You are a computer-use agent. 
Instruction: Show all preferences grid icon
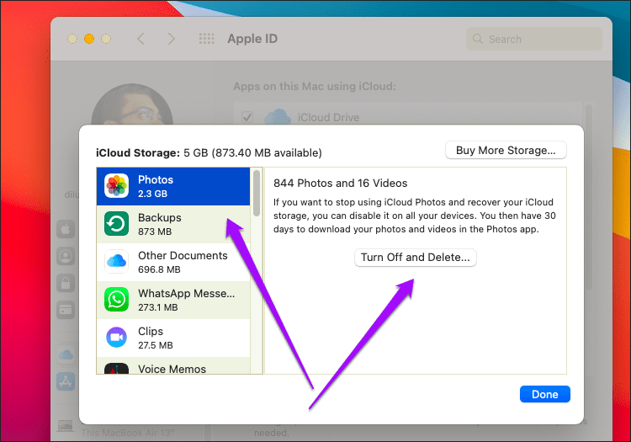click(206, 39)
